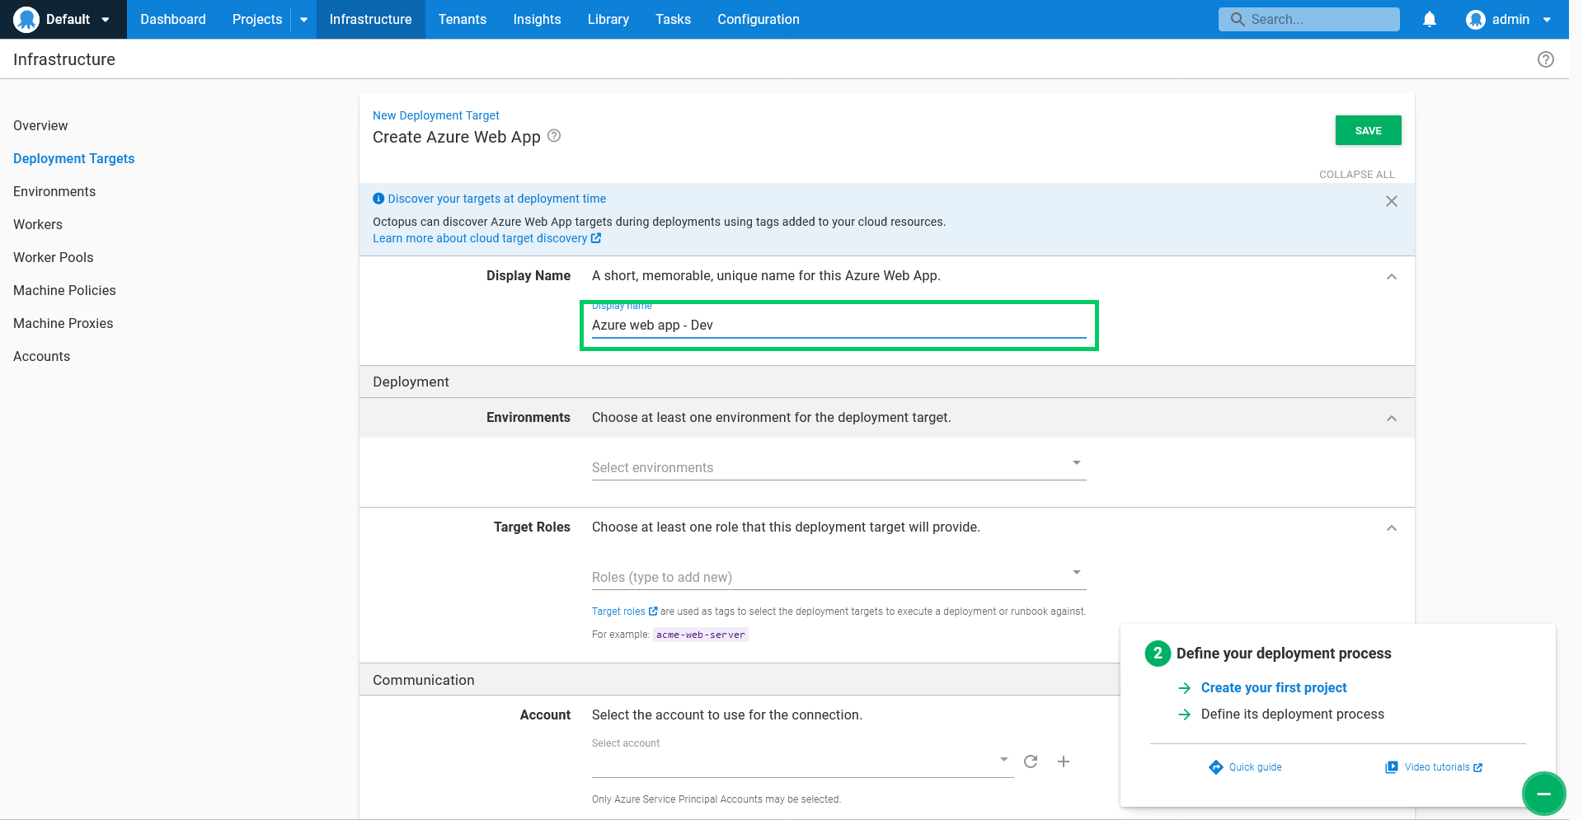Viewport: 1583px width, 820px height.
Task: Click help icon next to Create Azure Web App
Action: click(554, 136)
